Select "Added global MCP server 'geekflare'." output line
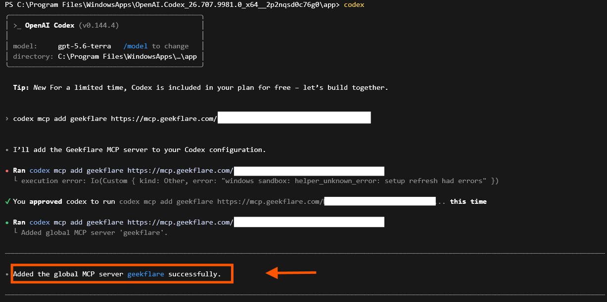This screenshot has height=302, width=607. pos(94,232)
